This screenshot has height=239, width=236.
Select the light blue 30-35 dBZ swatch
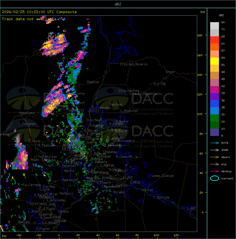point(214,111)
